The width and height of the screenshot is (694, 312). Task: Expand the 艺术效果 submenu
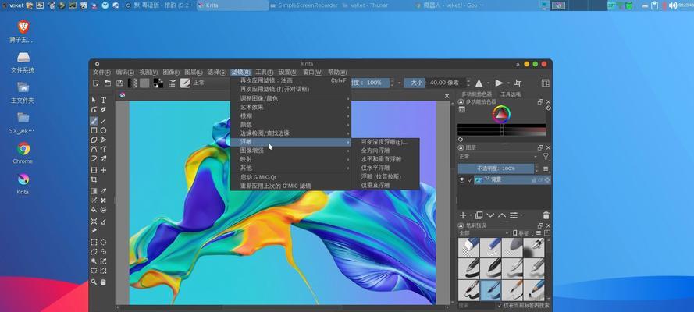coord(291,107)
